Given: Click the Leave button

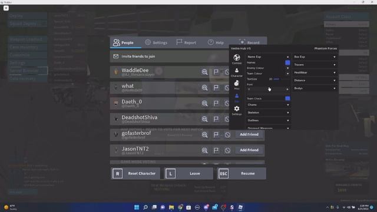Looking at the screenshot, I should pyautogui.click(x=188, y=173).
